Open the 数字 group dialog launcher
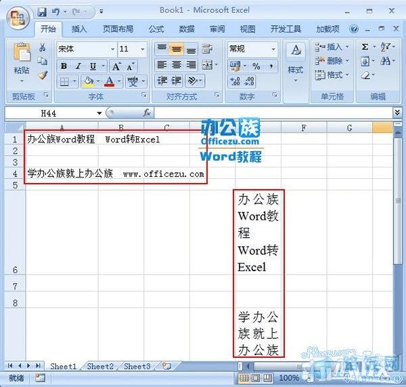The height and width of the screenshot is (387, 406). (x=275, y=95)
